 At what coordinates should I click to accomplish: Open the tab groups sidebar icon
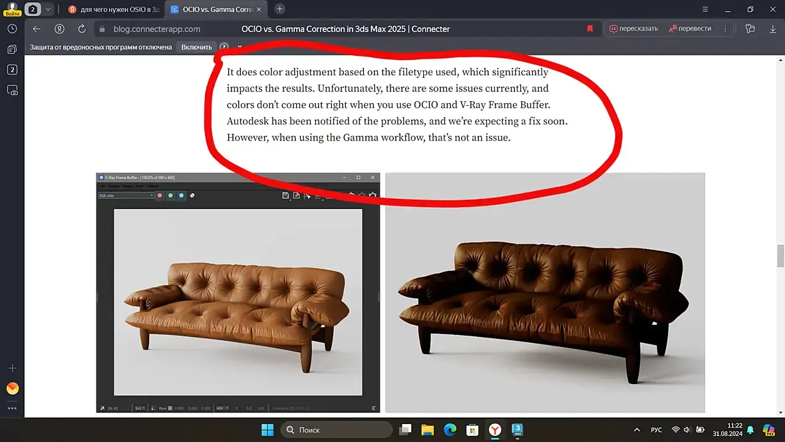click(12, 49)
